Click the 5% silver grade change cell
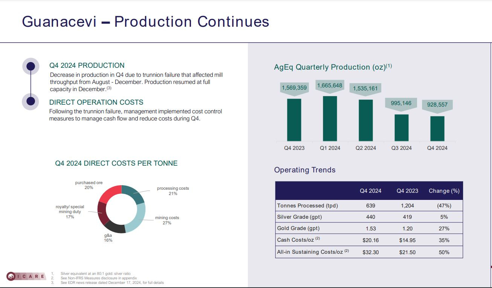 coord(444,217)
